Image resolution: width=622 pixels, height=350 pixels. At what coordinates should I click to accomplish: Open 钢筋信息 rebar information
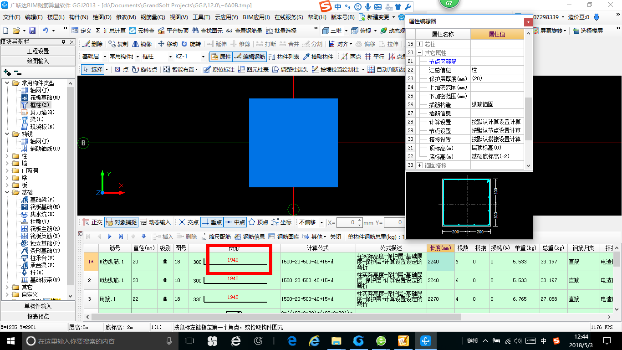coord(250,237)
